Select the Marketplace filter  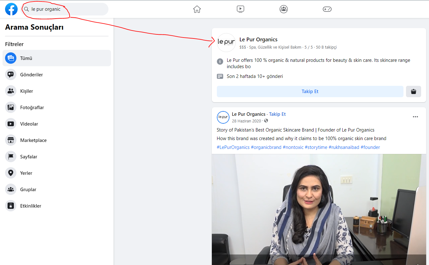click(57, 140)
